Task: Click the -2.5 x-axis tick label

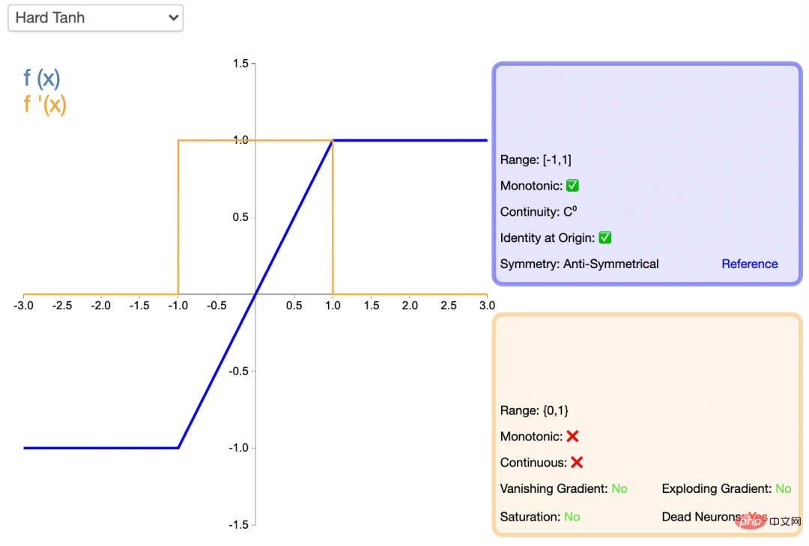Action: tap(62, 306)
